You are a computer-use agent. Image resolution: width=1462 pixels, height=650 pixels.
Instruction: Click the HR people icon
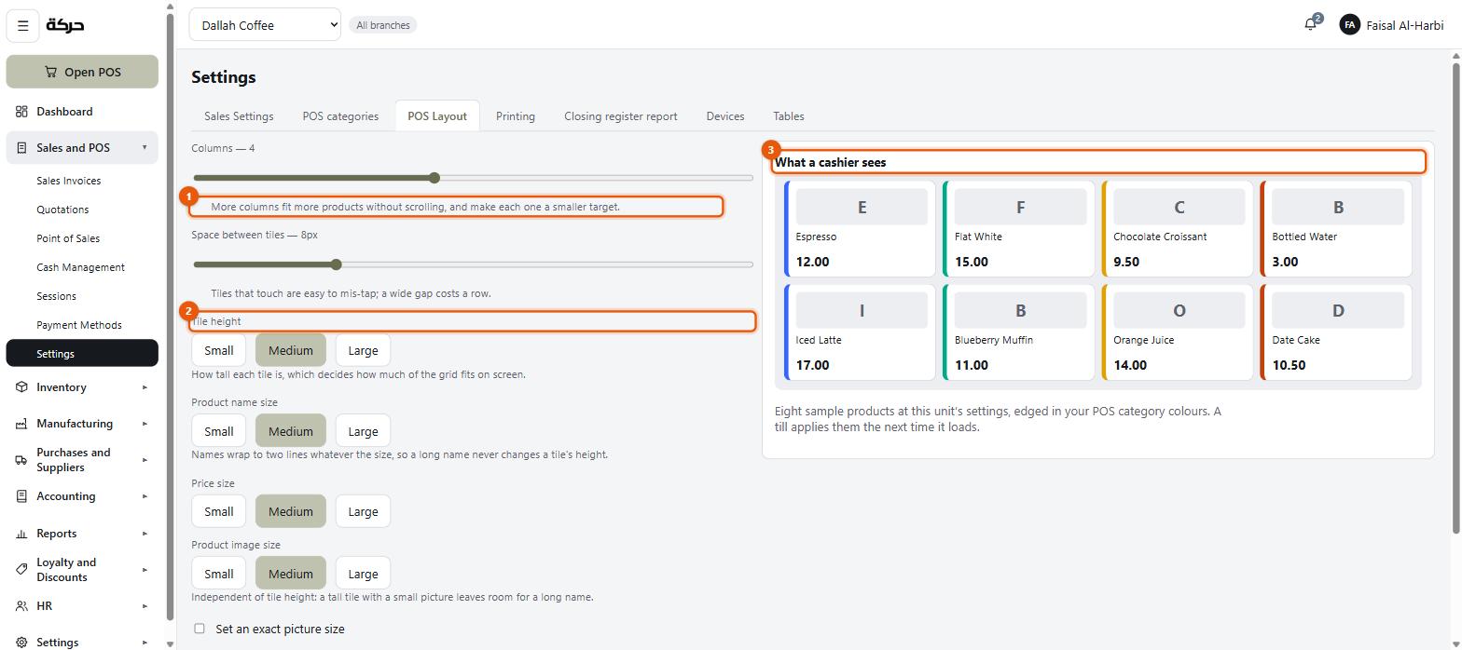tap(21, 606)
